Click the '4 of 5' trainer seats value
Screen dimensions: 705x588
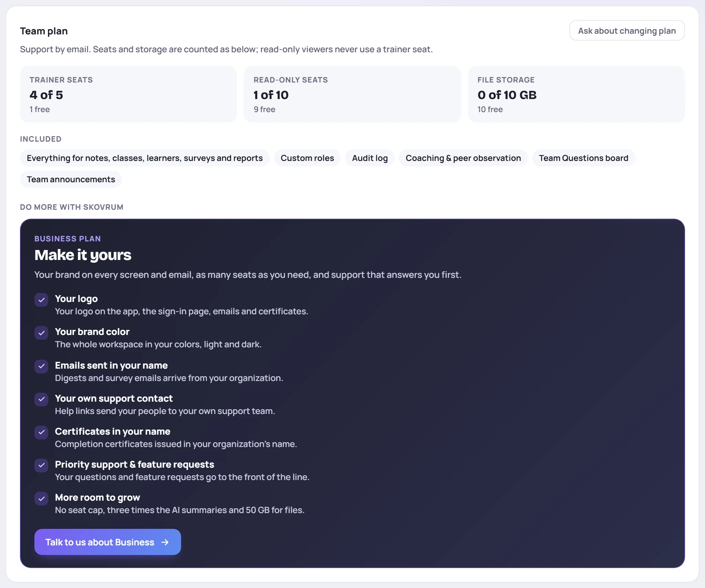(x=46, y=95)
